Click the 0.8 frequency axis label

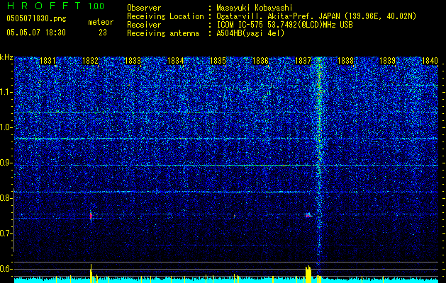[6, 198]
